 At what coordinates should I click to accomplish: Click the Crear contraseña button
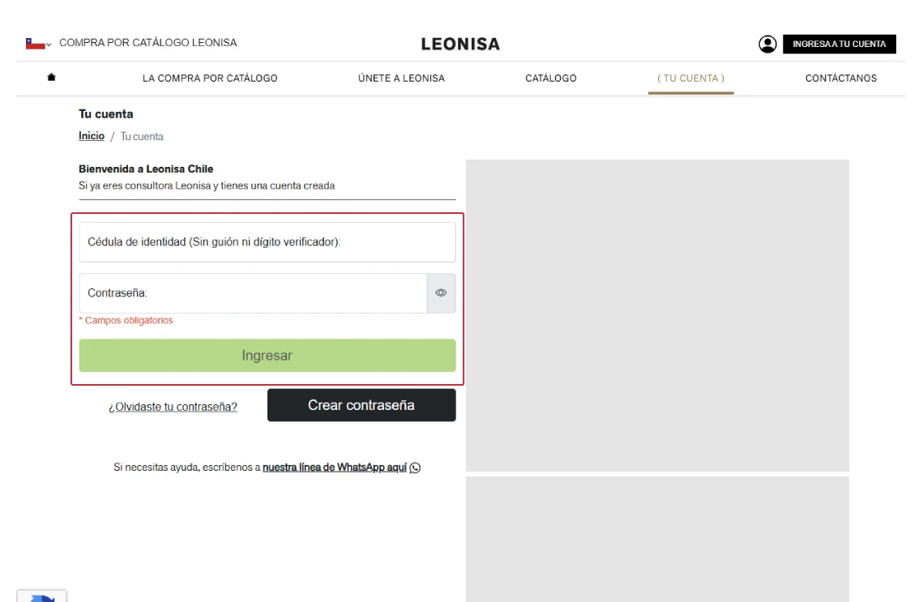point(361,405)
